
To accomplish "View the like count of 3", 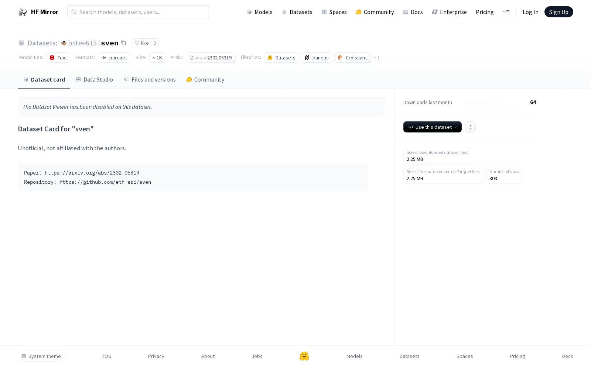I will [x=155, y=43].
